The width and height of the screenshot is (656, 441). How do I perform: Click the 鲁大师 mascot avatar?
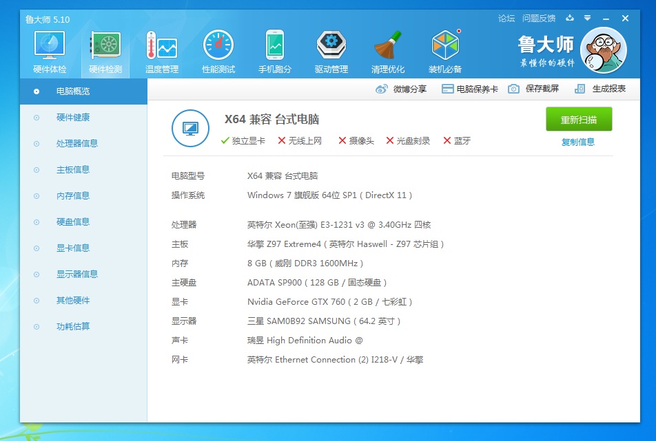(604, 50)
